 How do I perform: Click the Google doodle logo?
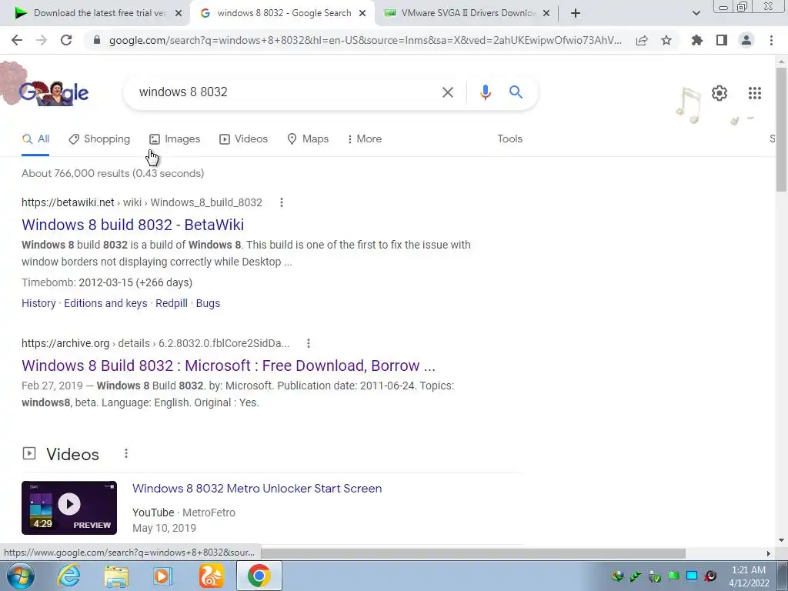[x=53, y=92]
